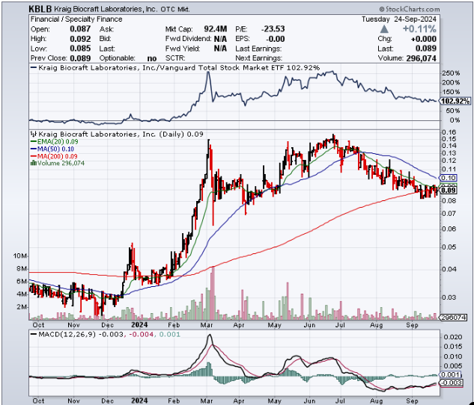Click the 296074 volume axis tag
474x405 pixels.
coord(454,318)
